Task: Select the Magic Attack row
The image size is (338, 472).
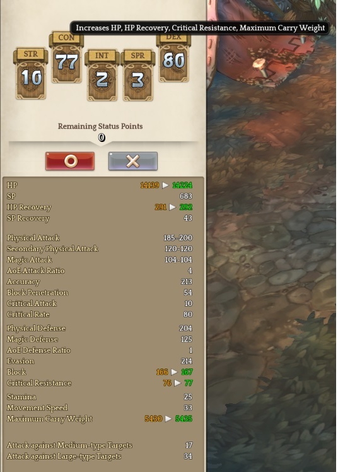Action: [100, 259]
